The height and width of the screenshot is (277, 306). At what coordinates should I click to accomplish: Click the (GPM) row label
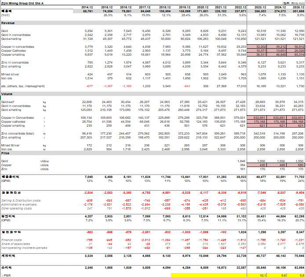coord(6,181)
